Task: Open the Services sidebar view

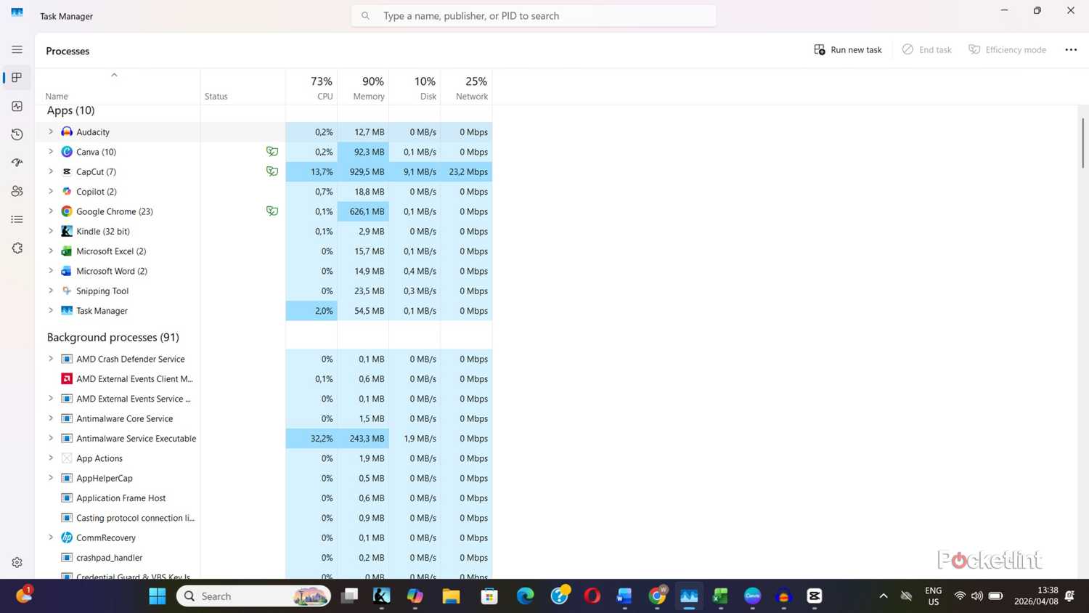Action: pos(17,248)
